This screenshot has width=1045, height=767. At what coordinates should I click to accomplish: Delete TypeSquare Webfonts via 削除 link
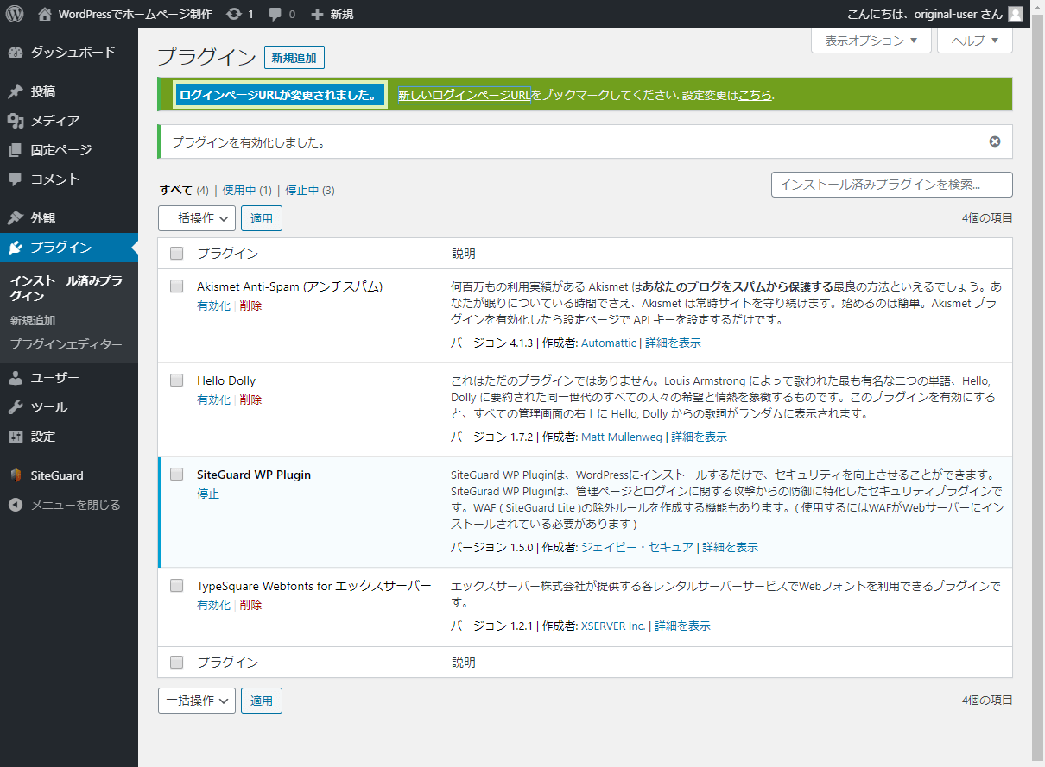[250, 605]
